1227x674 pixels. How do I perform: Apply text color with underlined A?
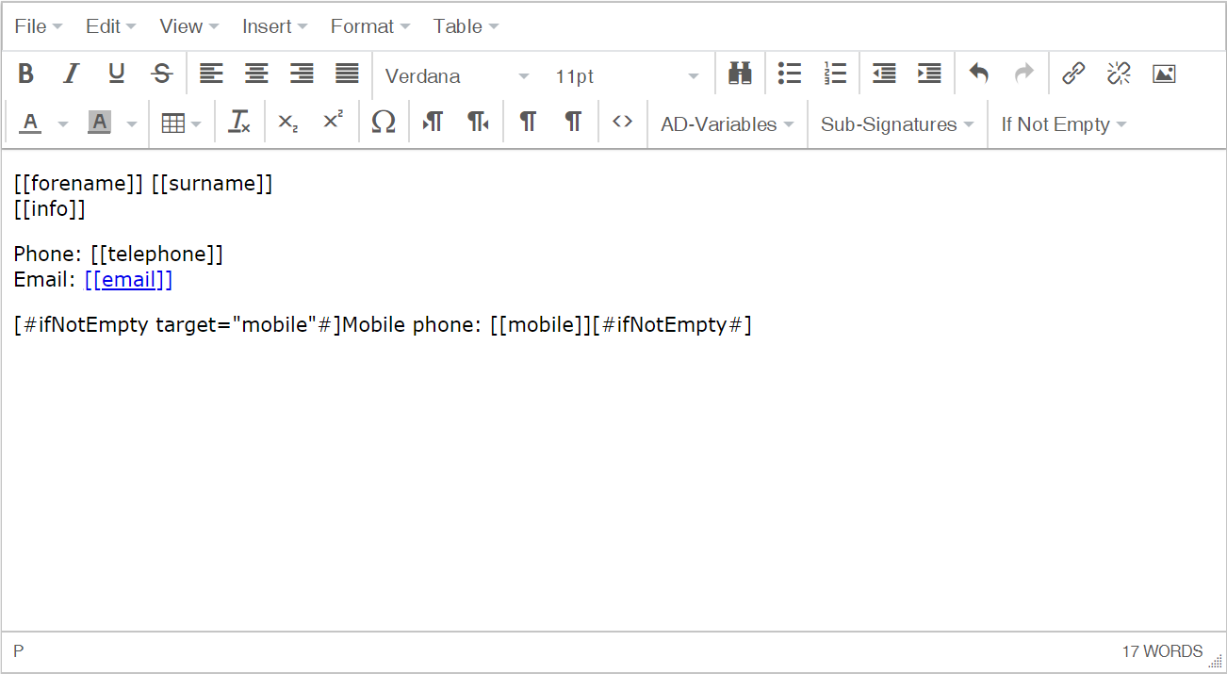(30, 123)
